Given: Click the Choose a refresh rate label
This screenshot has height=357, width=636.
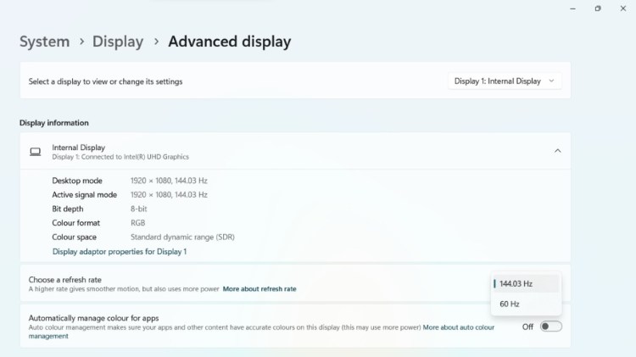Looking at the screenshot, I should tap(67, 279).
